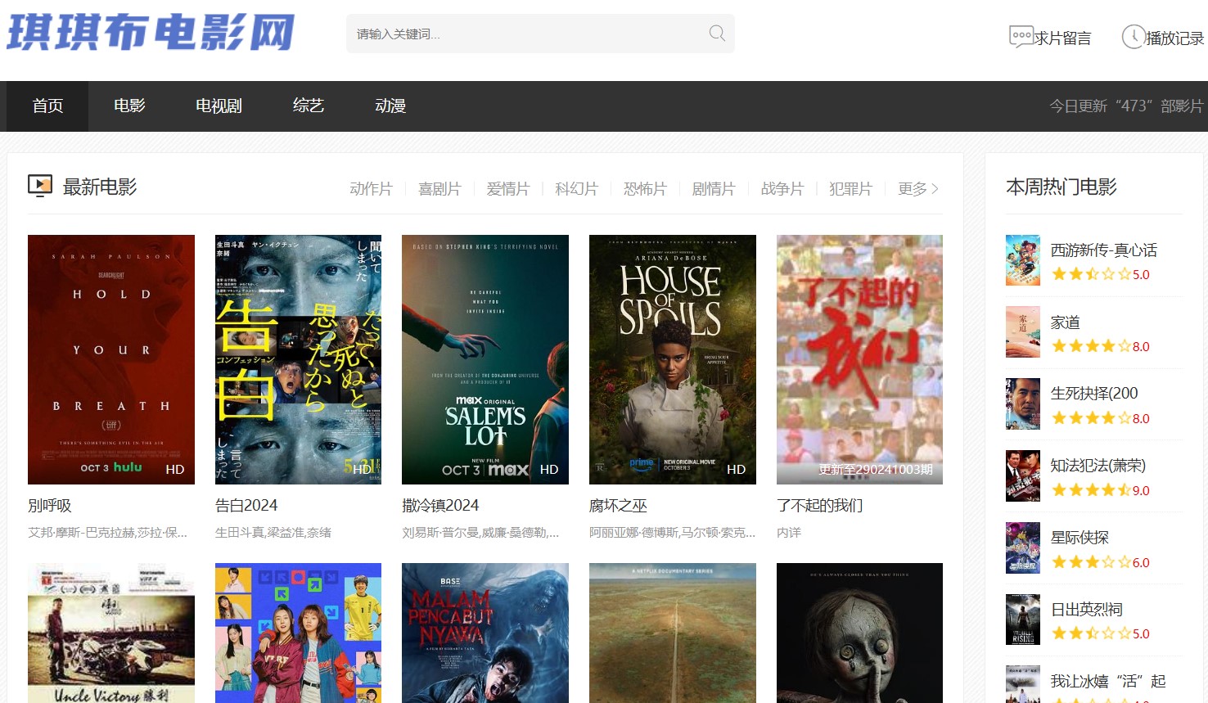Click 生死抉择(200 title link
The width and height of the screenshot is (1208, 703).
pyautogui.click(x=1094, y=394)
